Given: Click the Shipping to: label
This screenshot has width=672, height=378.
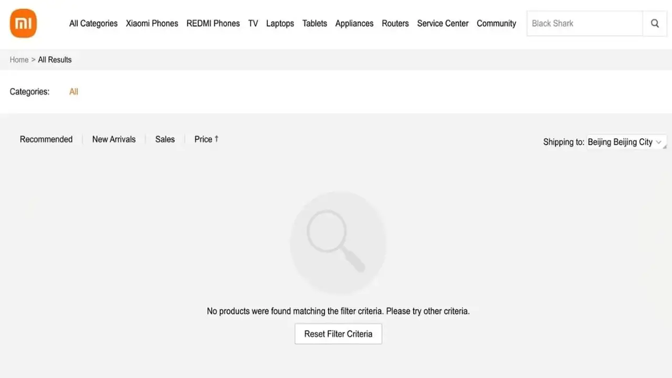Looking at the screenshot, I should point(564,142).
